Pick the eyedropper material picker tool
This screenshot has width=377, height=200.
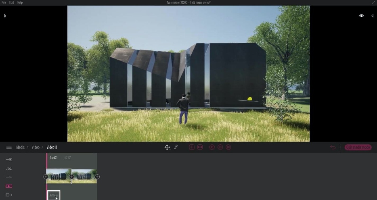tap(176, 148)
